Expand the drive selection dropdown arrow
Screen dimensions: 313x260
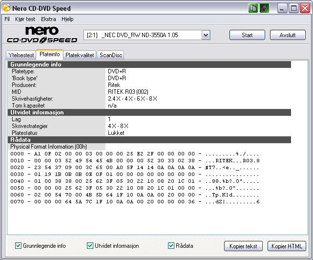[x=206, y=35]
